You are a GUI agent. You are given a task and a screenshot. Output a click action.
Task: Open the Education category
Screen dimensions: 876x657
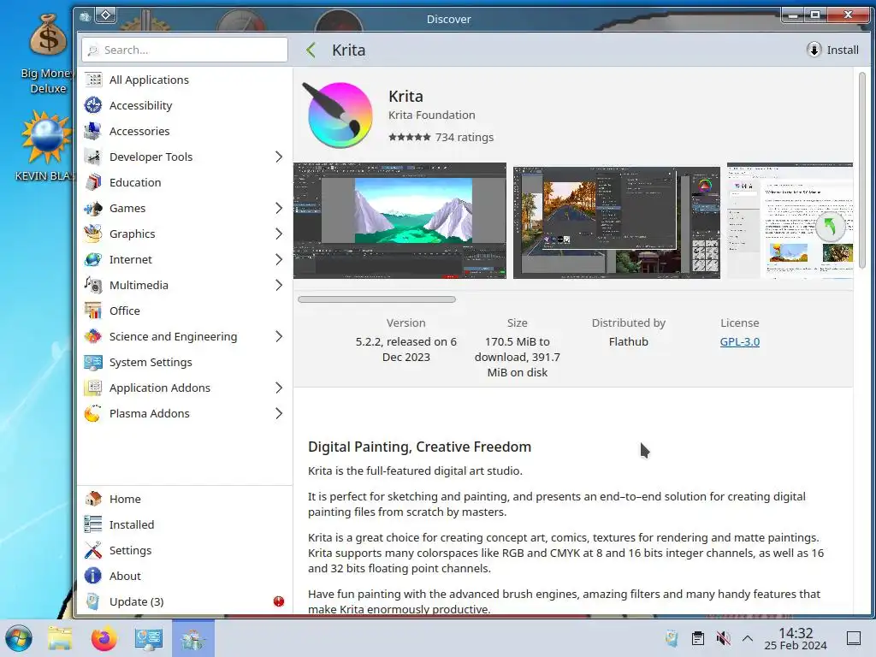(185, 183)
